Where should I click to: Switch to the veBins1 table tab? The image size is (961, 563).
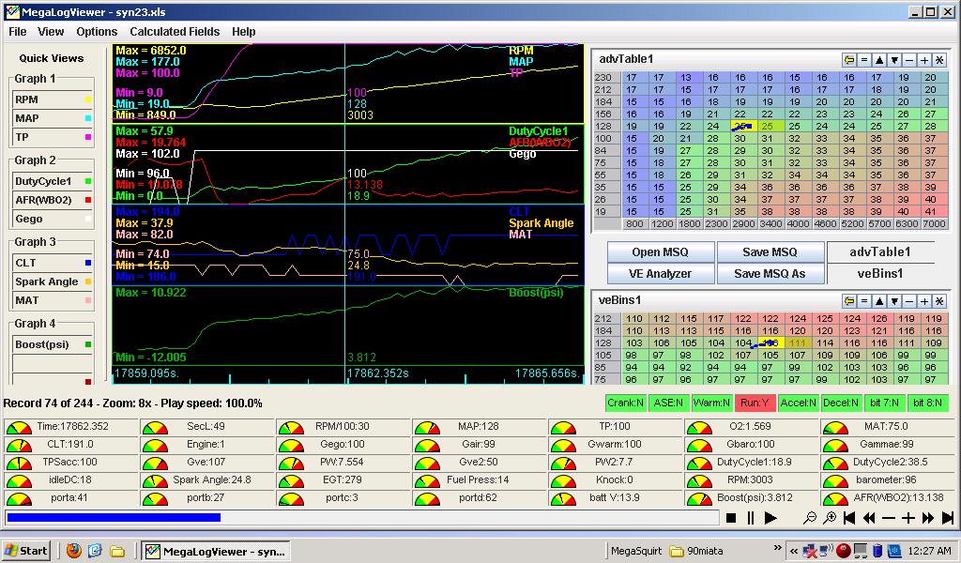pos(880,274)
